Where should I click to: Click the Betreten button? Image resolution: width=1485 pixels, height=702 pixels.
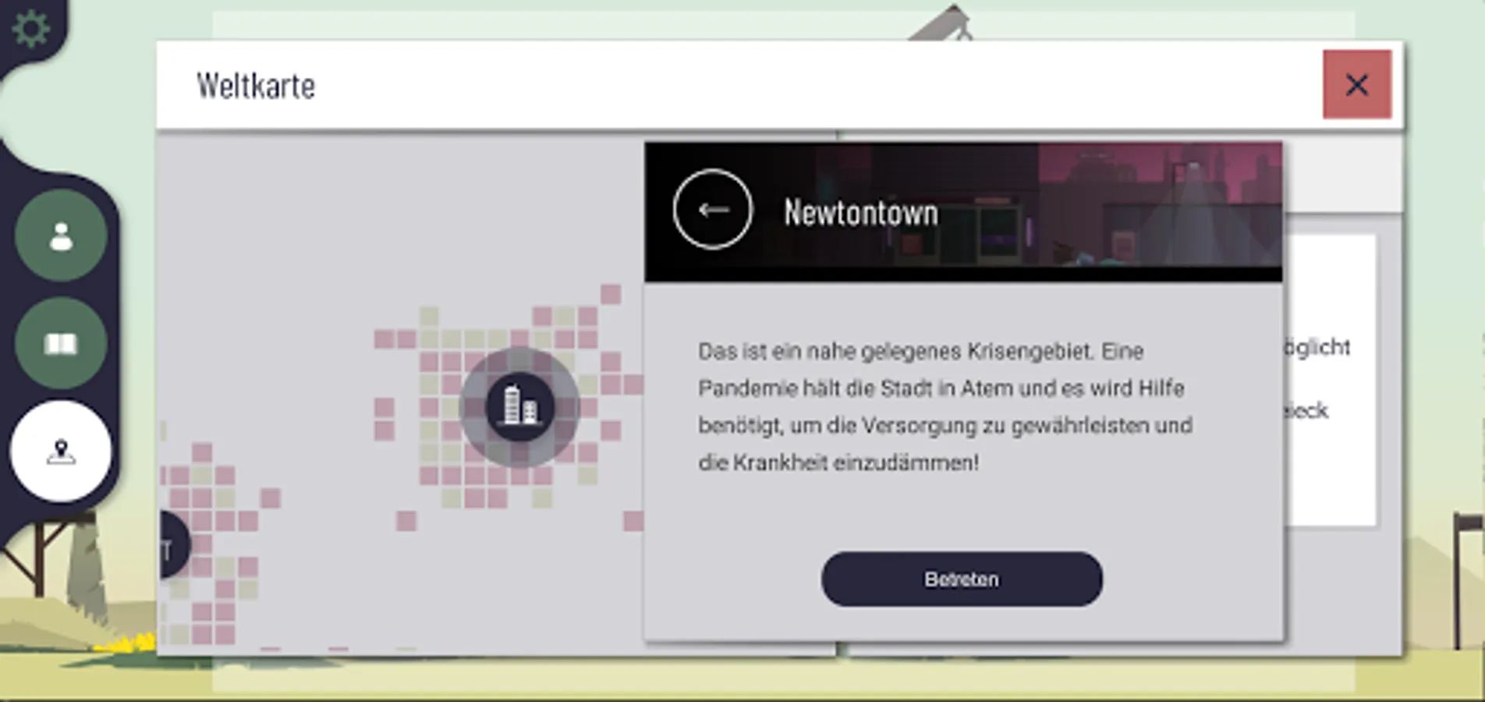[x=962, y=579]
